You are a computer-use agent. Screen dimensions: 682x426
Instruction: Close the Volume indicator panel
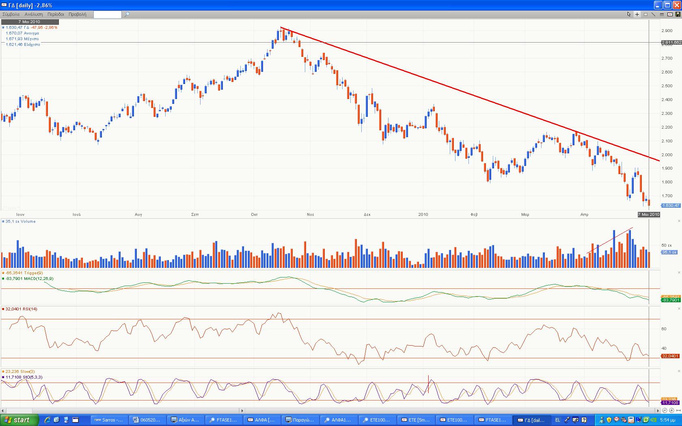coord(679,221)
